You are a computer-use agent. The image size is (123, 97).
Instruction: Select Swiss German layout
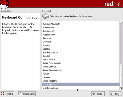pyautogui.click(x=81, y=67)
